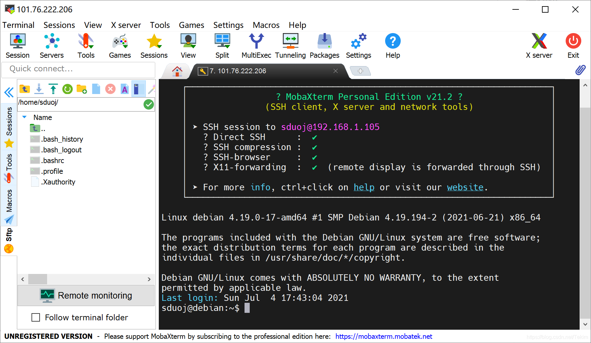Open the Macros menu
This screenshot has height=343, width=591.
tap(266, 25)
